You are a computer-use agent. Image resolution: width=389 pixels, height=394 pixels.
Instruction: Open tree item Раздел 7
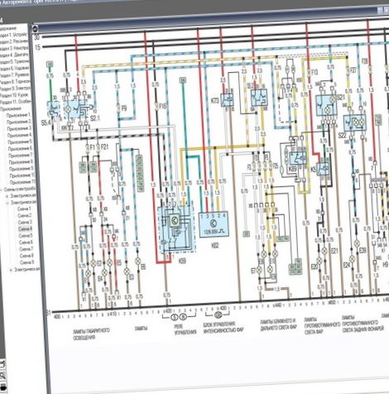click(x=14, y=75)
